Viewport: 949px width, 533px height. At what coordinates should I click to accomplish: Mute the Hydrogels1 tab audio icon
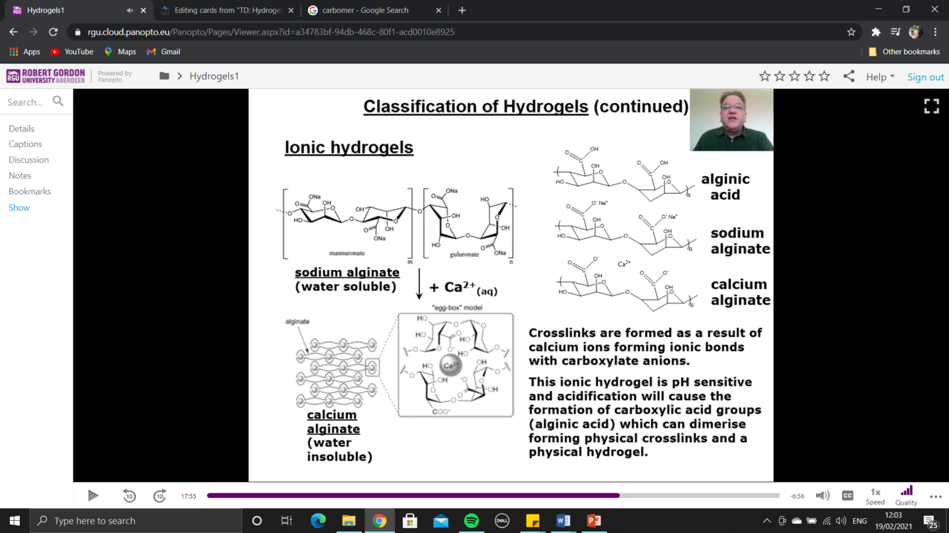(x=129, y=11)
